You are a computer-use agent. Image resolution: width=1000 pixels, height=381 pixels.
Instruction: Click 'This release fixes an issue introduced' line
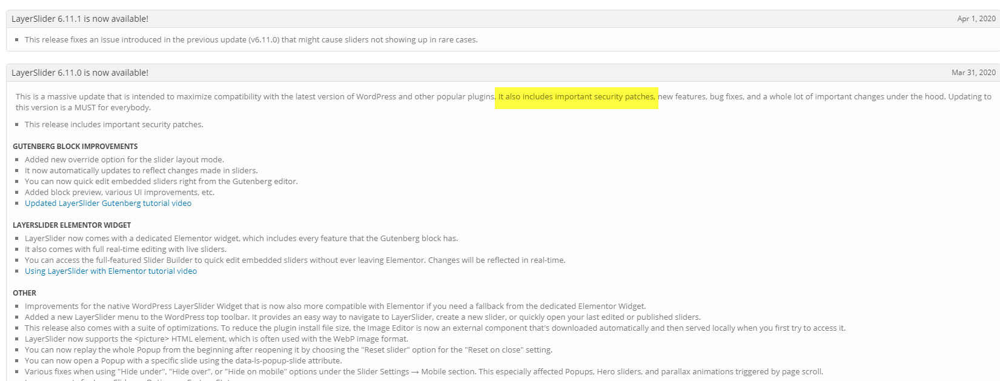pyautogui.click(x=251, y=40)
